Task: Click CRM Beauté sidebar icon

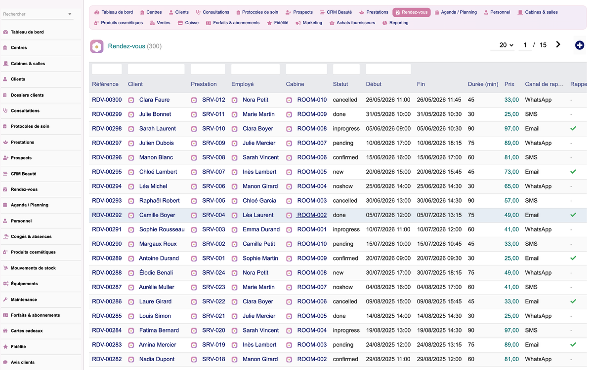Action: (5, 174)
